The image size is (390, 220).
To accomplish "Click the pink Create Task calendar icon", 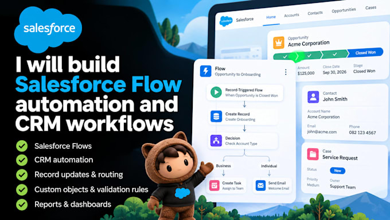I will click(x=214, y=186).
